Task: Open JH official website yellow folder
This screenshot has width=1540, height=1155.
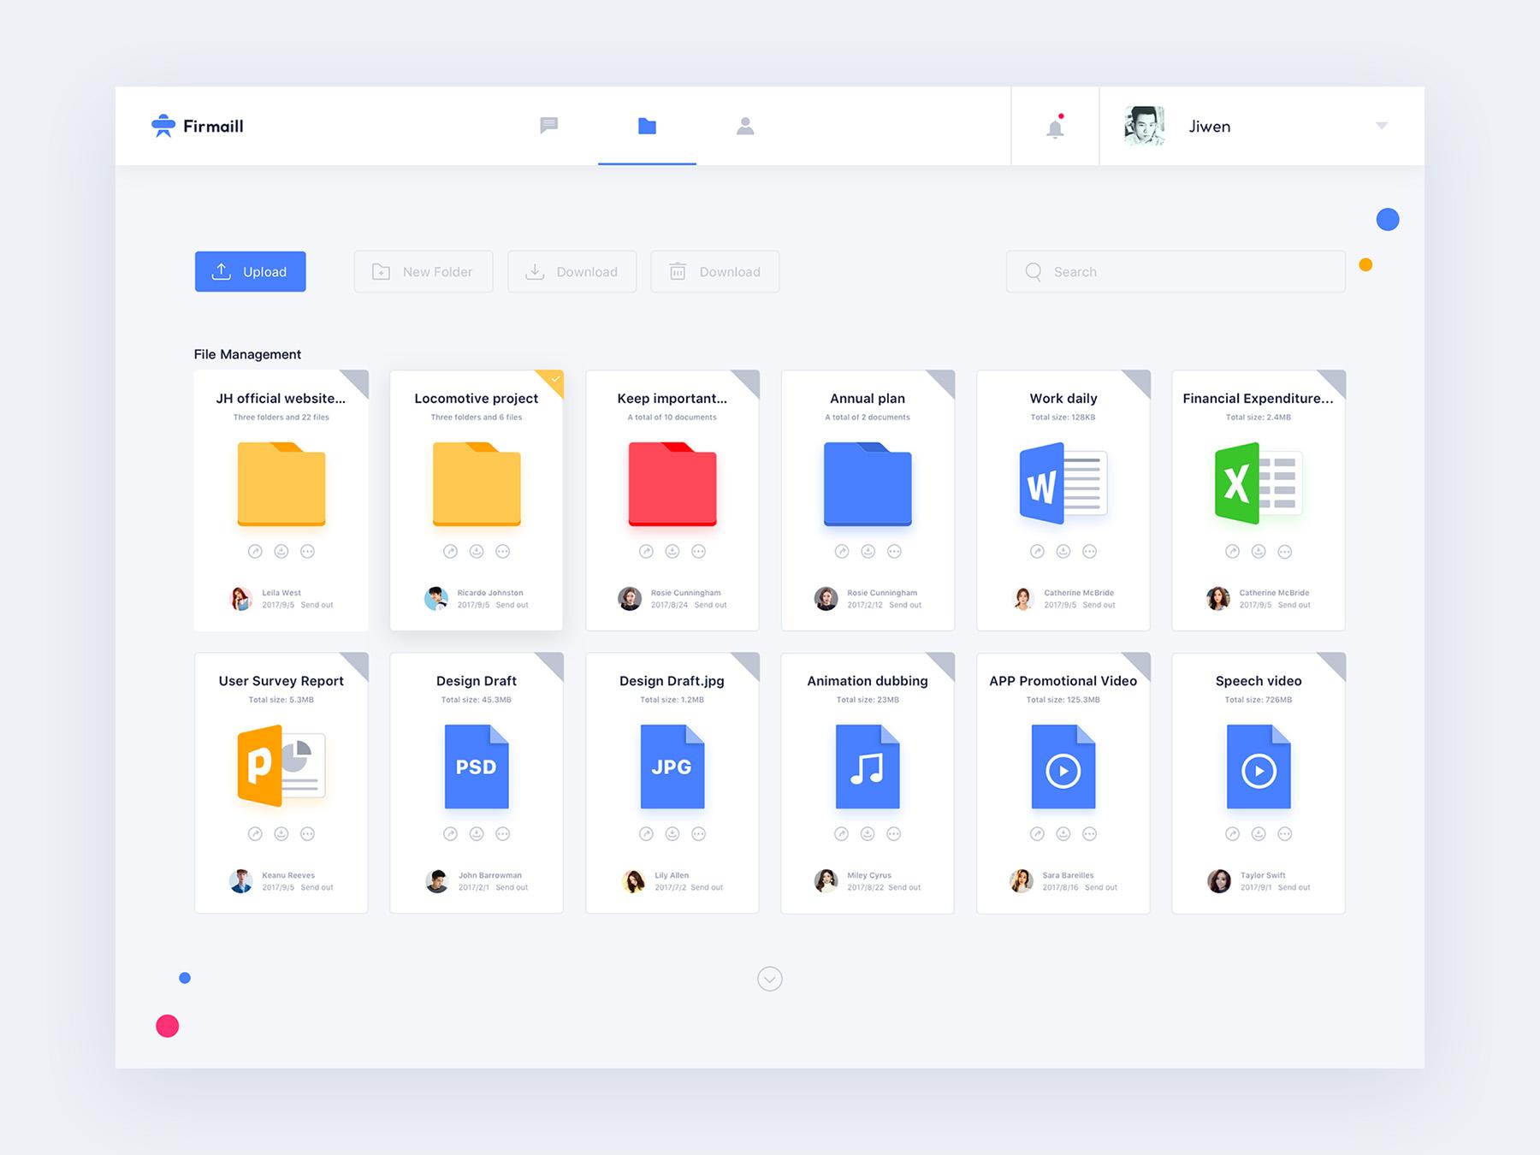Action: (281, 483)
